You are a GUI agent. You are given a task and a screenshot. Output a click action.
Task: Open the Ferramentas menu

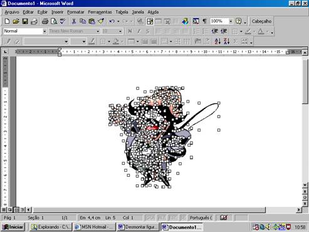pos(100,12)
